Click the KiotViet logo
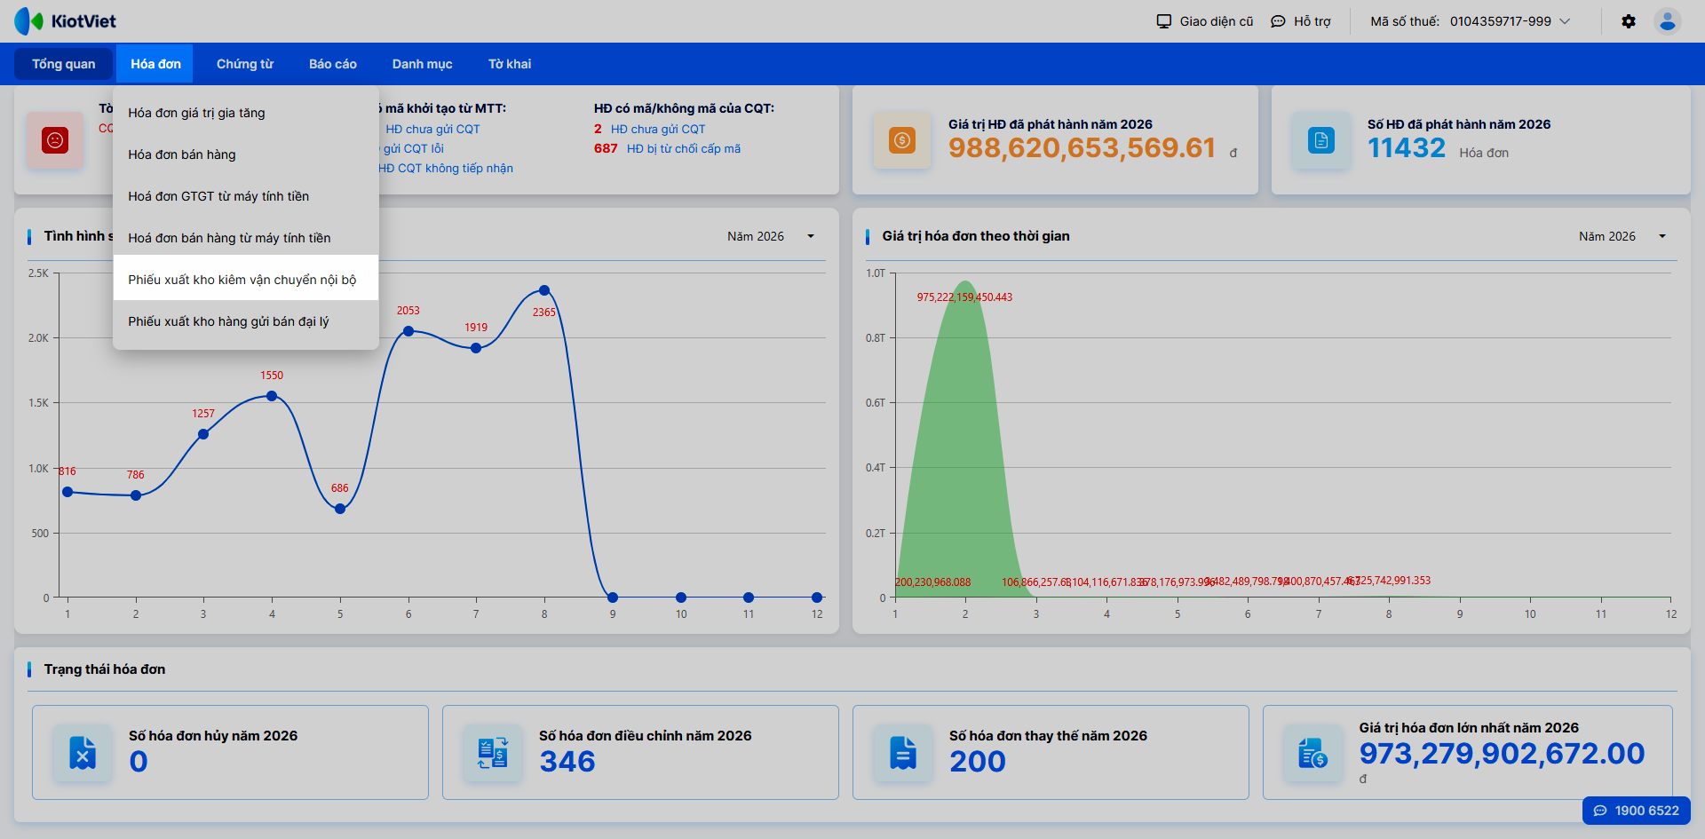This screenshot has height=839, width=1705. pos(66,21)
